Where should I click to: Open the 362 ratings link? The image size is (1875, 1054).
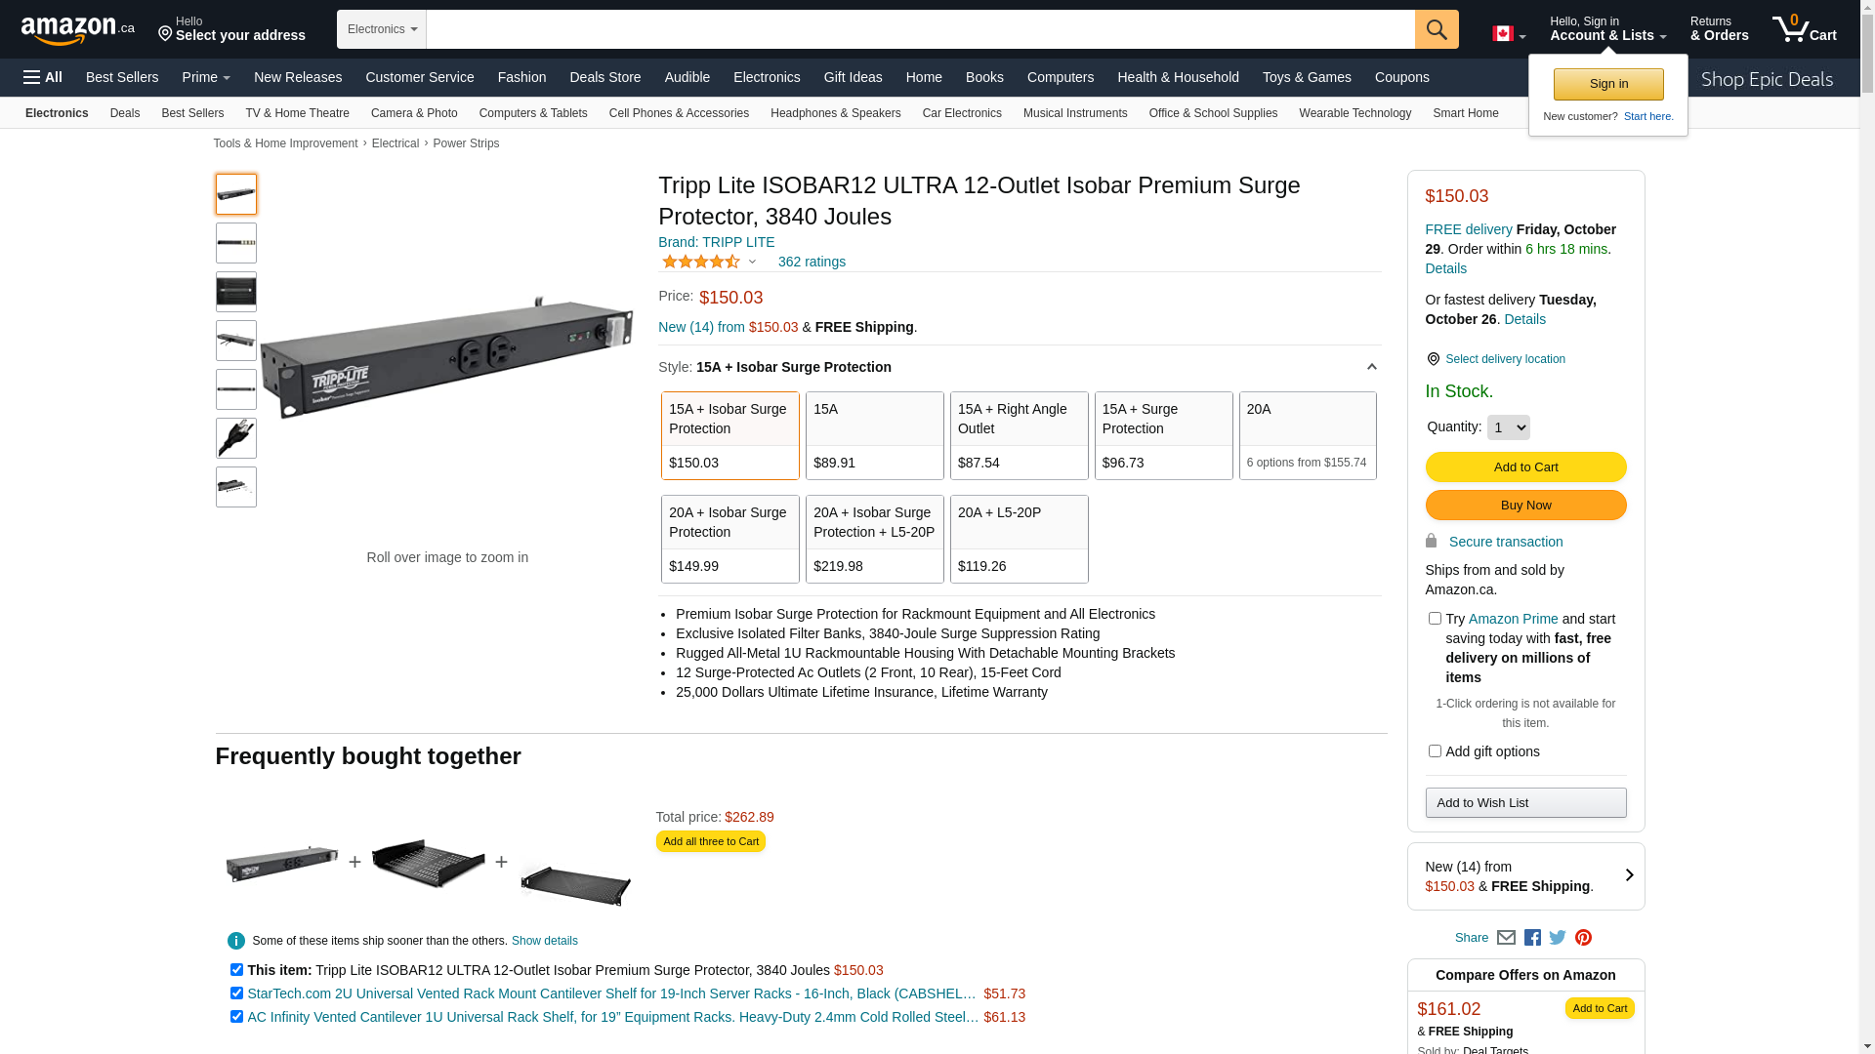(812, 262)
